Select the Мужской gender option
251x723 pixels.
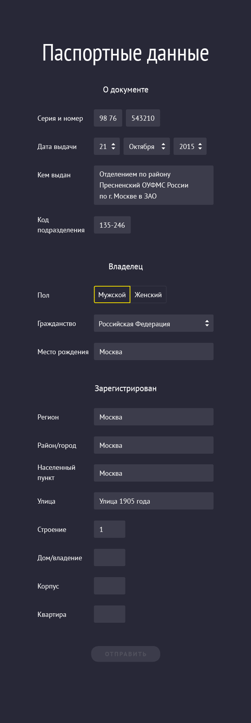coord(112,295)
